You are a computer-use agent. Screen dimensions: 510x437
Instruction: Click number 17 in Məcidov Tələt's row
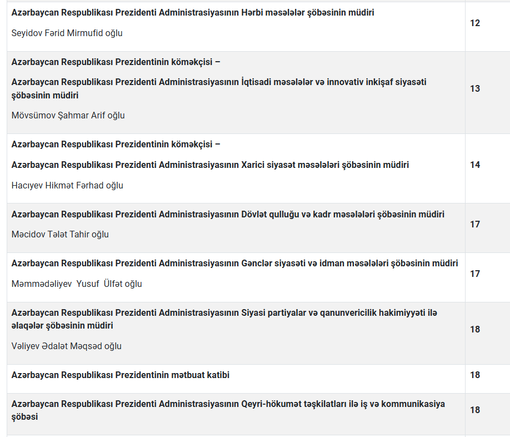(475, 225)
